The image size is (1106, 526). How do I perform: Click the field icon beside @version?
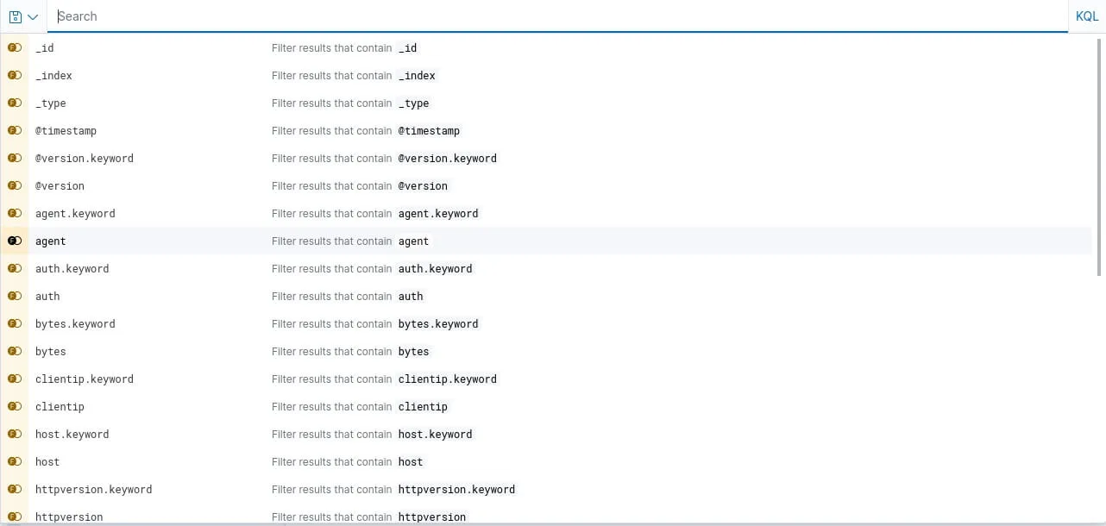pos(15,186)
